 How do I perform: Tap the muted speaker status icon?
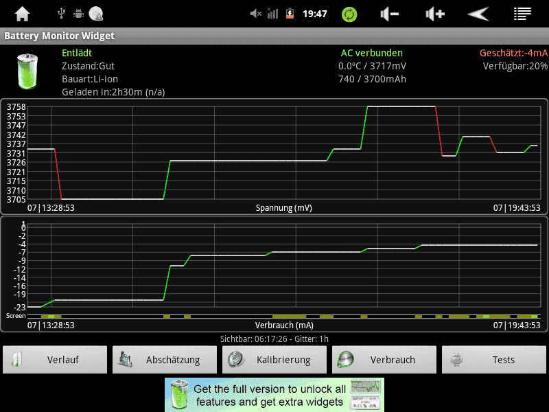click(256, 14)
